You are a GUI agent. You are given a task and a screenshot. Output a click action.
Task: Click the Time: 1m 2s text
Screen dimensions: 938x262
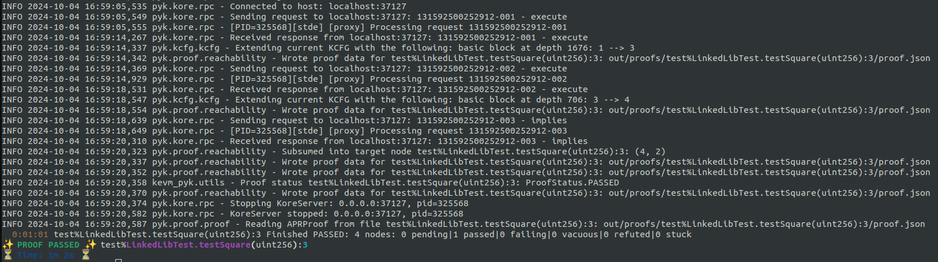(46, 255)
